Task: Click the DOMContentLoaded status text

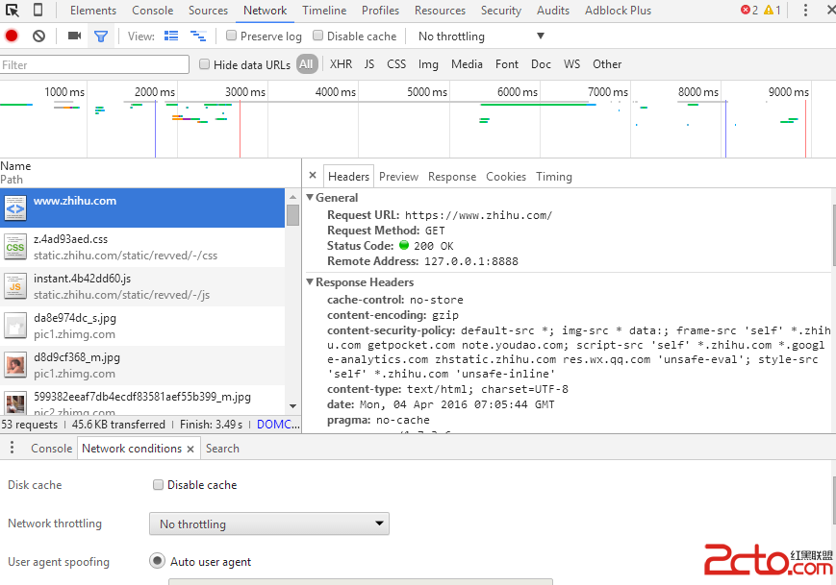Action: [278, 425]
